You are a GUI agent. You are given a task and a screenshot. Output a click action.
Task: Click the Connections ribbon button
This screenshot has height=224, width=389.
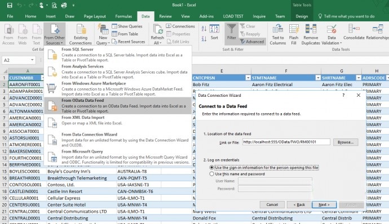[x=180, y=26]
